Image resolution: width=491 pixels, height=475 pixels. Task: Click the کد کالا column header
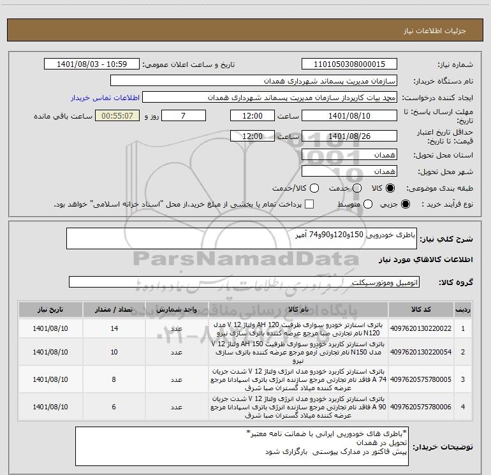(421, 309)
